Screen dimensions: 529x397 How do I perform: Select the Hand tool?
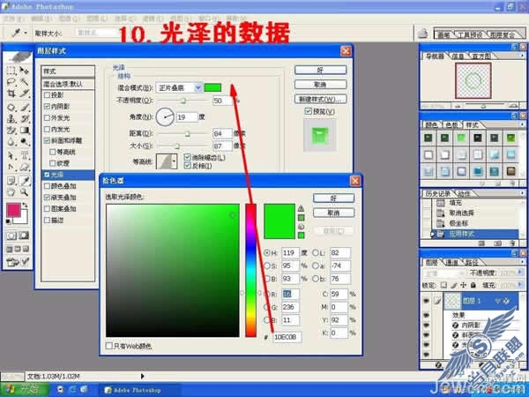(11, 192)
